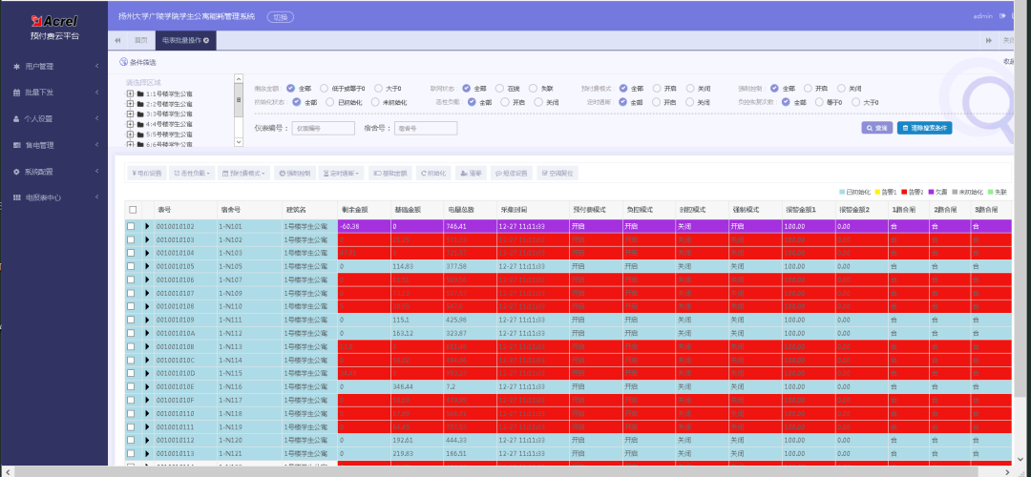Open 用户管理 in the sidebar
This screenshot has width=1031, height=477.
53,67
